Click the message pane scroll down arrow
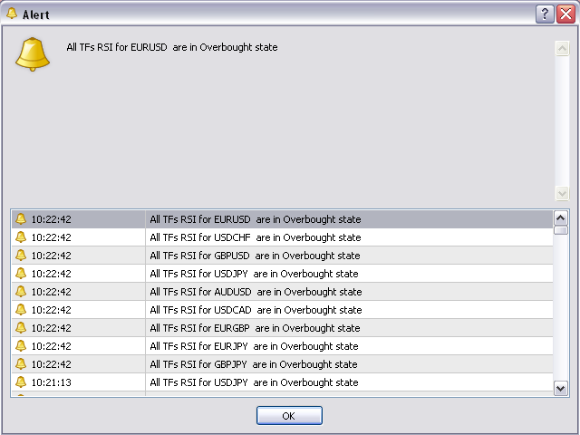Viewport: 580px width, 435px height. coord(562,193)
